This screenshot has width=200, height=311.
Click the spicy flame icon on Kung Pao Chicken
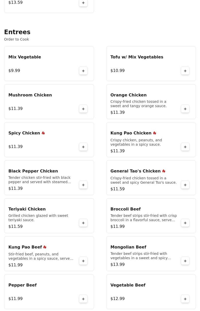(x=154, y=133)
